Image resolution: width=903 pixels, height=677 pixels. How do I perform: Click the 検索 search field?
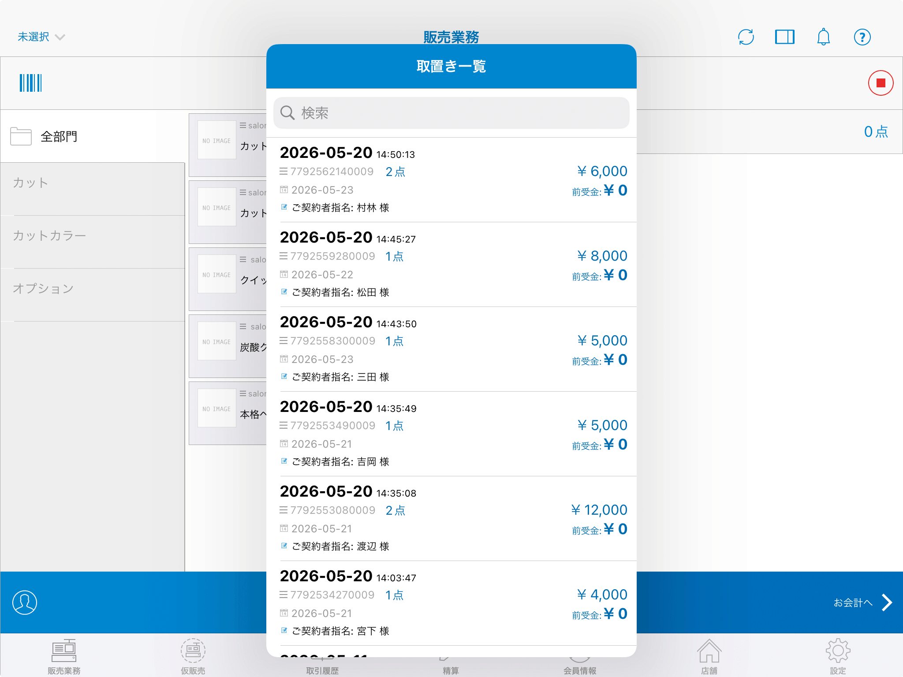pyautogui.click(x=451, y=113)
